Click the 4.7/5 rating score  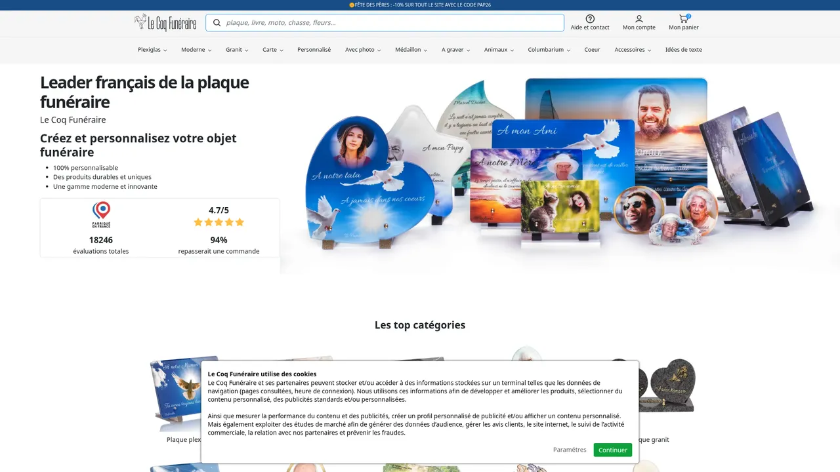(219, 210)
